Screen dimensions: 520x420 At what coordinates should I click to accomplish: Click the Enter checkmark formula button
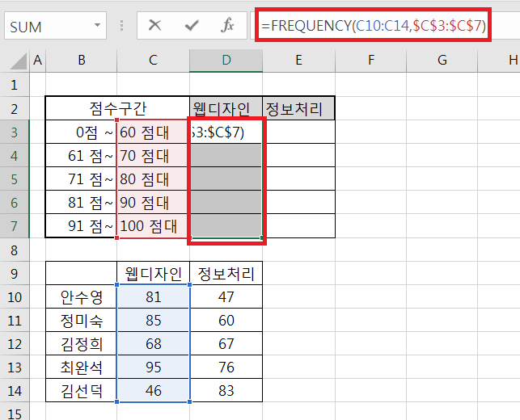pos(192,26)
